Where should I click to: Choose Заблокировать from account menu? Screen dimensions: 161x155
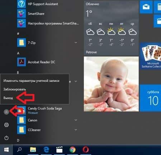click(15, 89)
